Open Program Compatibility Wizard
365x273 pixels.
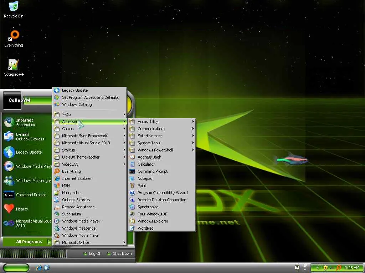tap(162, 193)
